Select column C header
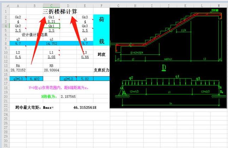228x148 pixels. [x=51, y=6]
